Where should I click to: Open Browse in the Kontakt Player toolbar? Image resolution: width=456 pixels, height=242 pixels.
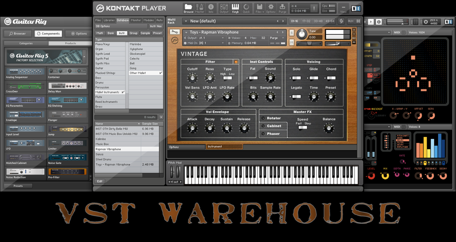point(188,8)
